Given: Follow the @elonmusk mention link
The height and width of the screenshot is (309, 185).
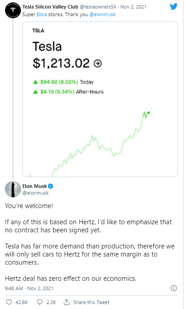Looking at the screenshot, I should [x=102, y=15].
